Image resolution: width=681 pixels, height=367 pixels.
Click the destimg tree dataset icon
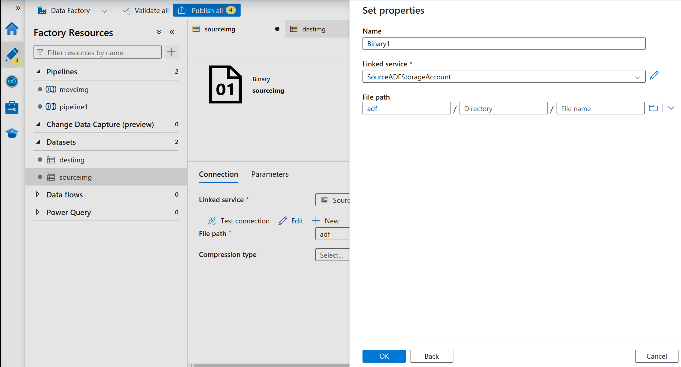[51, 160]
